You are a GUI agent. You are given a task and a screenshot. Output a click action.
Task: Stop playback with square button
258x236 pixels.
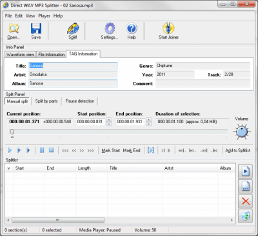(51, 150)
